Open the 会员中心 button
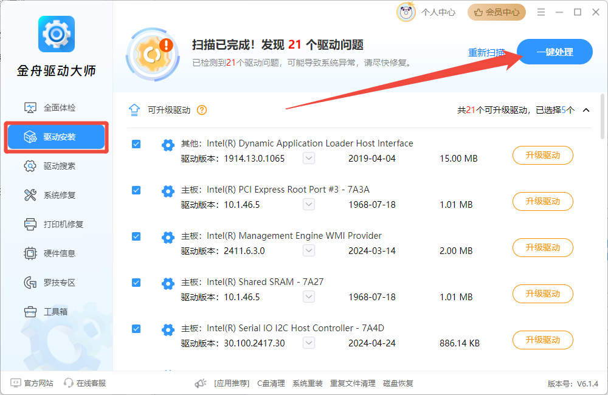The height and width of the screenshot is (395, 608). 497,12
